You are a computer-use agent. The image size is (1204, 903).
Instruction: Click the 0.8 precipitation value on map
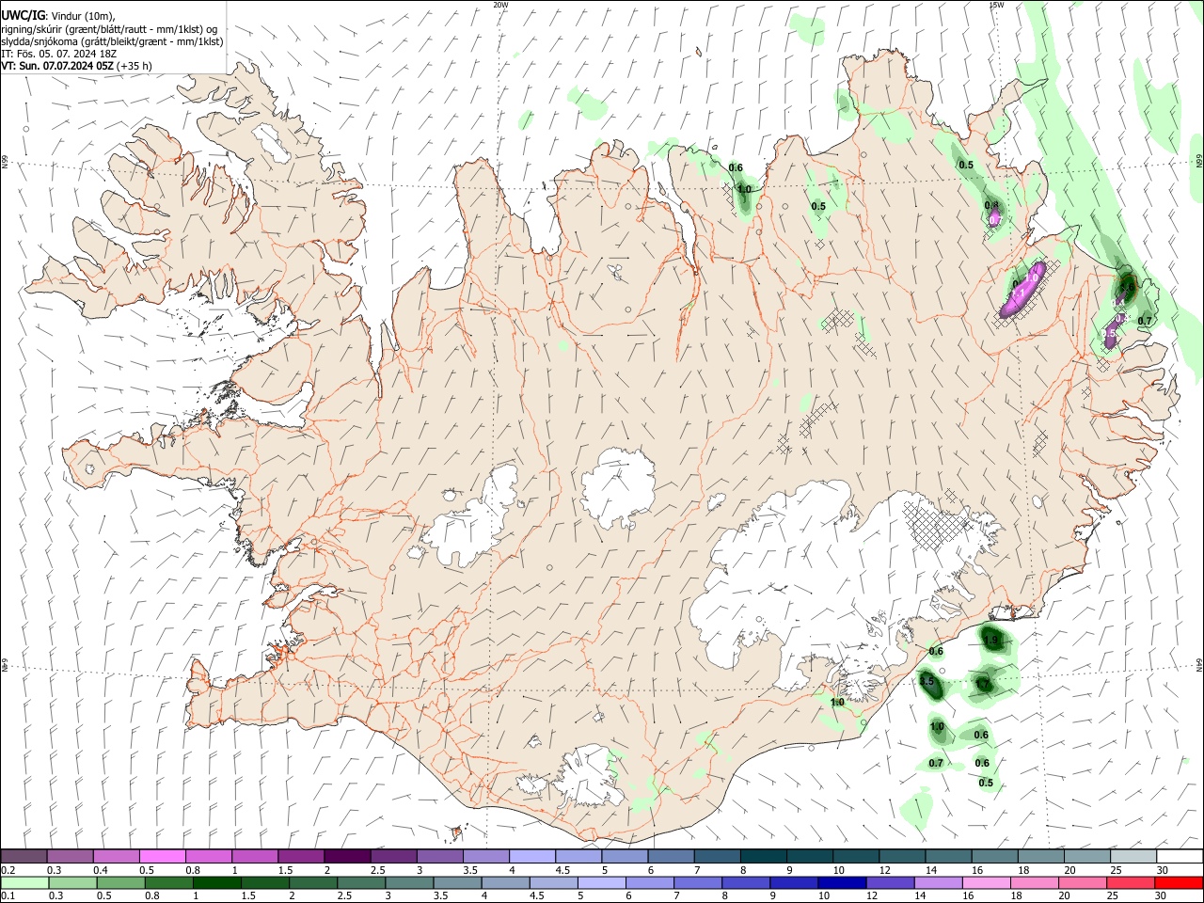click(991, 205)
